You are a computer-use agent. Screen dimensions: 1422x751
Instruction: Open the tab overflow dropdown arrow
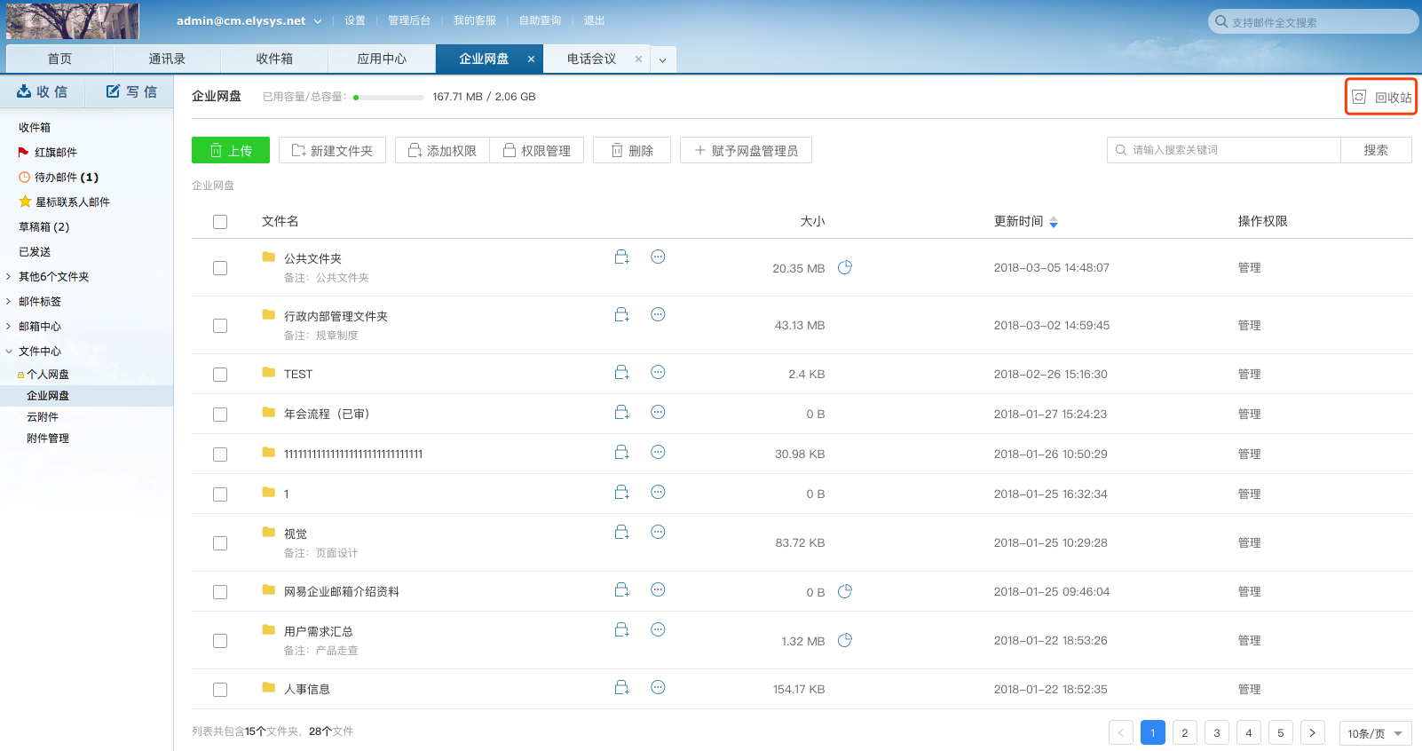(662, 60)
